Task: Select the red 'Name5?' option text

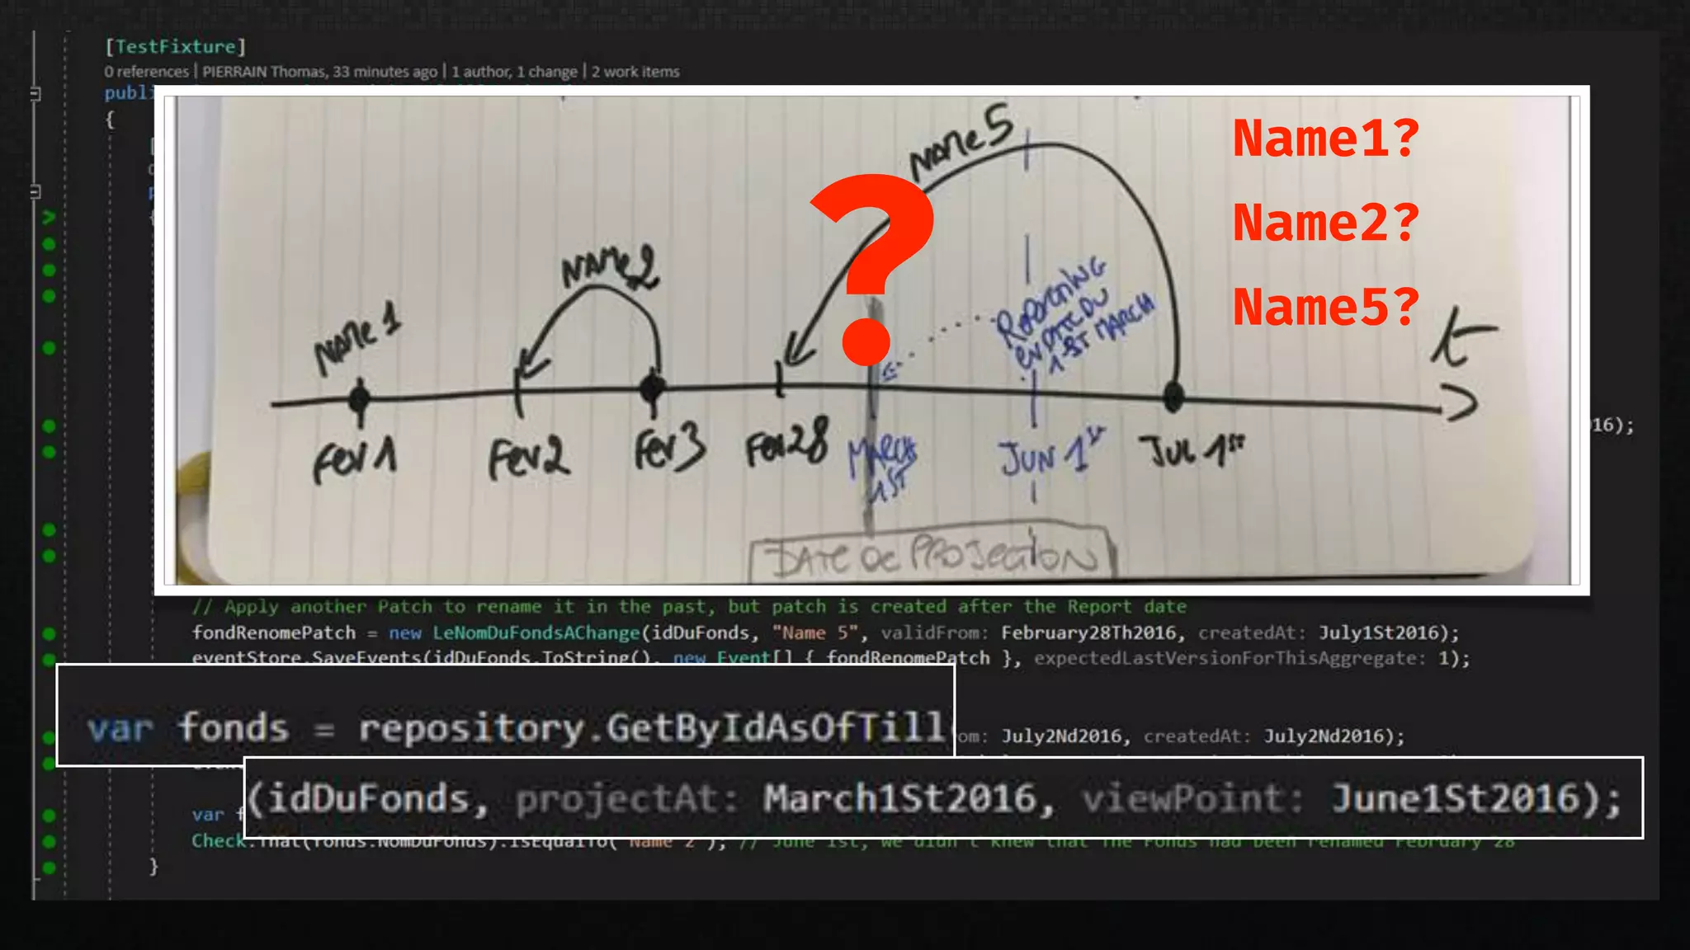Action: (1325, 307)
